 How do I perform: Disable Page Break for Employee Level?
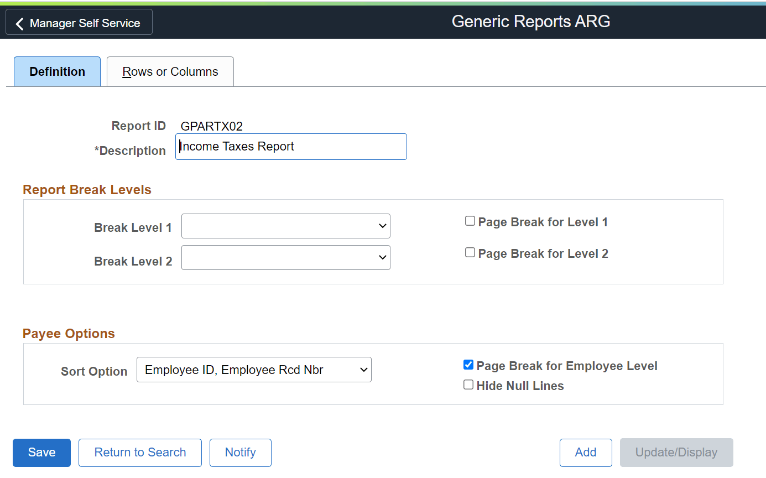(468, 365)
